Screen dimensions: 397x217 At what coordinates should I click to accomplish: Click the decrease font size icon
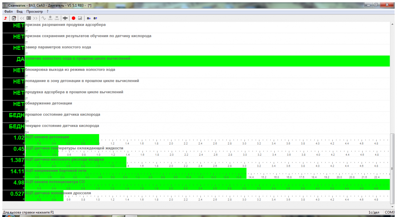click(x=88, y=18)
